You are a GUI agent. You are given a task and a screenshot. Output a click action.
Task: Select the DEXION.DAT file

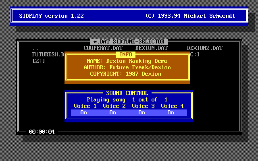(x=152, y=48)
